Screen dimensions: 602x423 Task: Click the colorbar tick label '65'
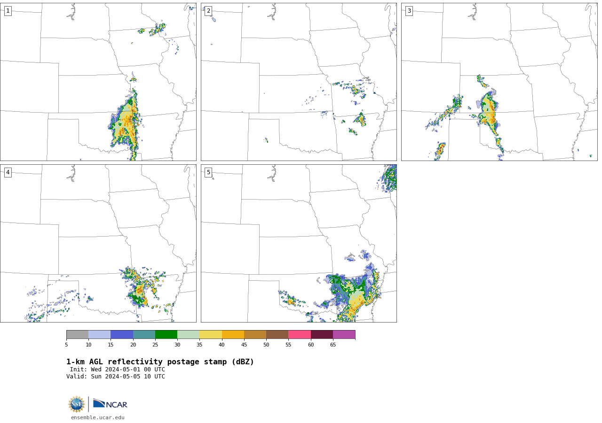pyautogui.click(x=333, y=345)
